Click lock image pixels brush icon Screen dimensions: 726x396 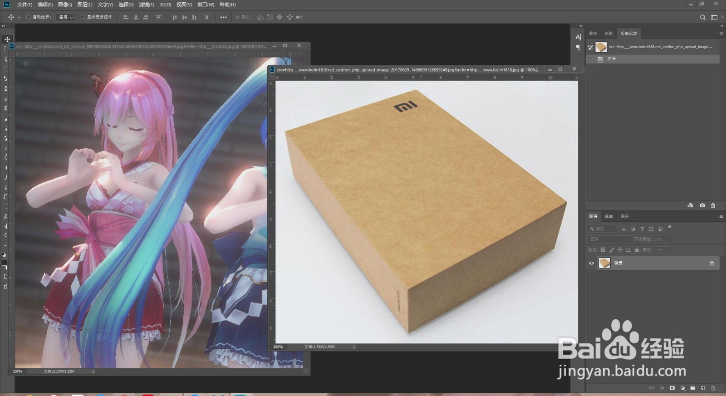coord(612,250)
